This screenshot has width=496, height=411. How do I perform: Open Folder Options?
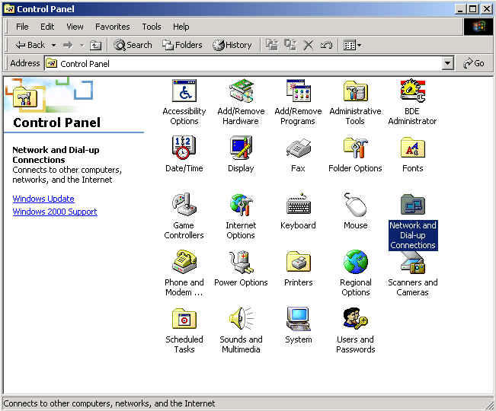355,155
